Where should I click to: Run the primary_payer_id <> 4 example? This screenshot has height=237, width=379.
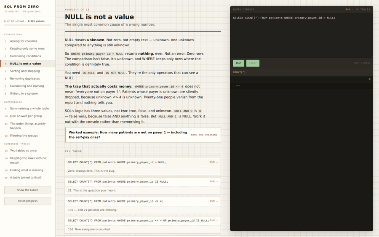pyautogui.click(x=214, y=201)
